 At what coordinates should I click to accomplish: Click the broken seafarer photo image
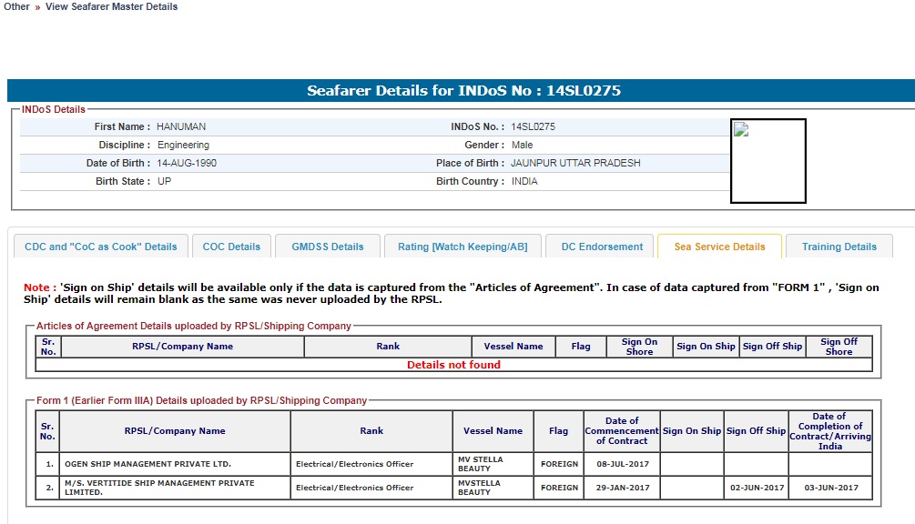point(768,161)
